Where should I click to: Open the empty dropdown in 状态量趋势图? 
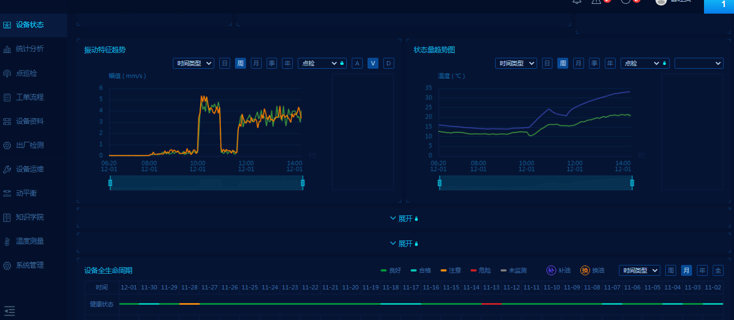click(699, 63)
